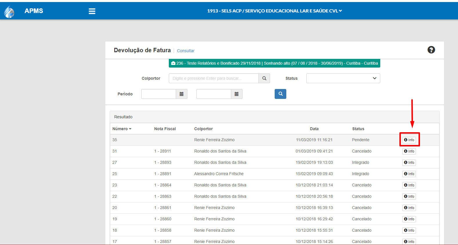Open the calendar for the Período end date

pyautogui.click(x=237, y=94)
